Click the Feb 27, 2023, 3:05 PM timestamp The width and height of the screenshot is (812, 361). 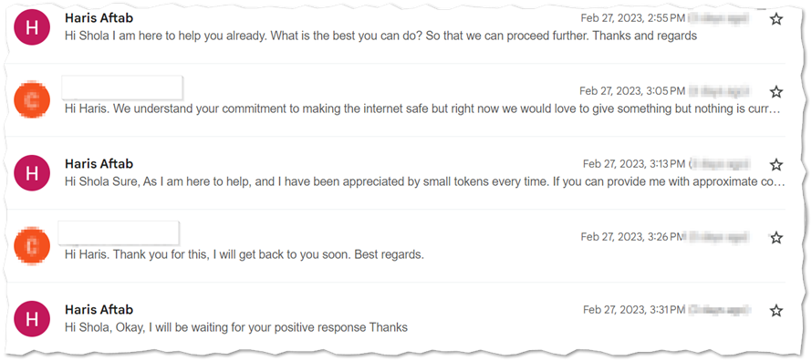click(632, 91)
